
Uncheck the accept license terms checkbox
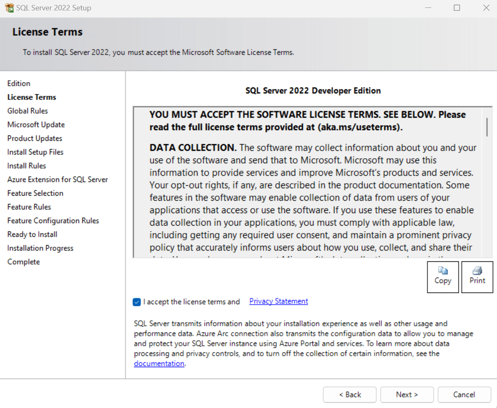tap(136, 302)
